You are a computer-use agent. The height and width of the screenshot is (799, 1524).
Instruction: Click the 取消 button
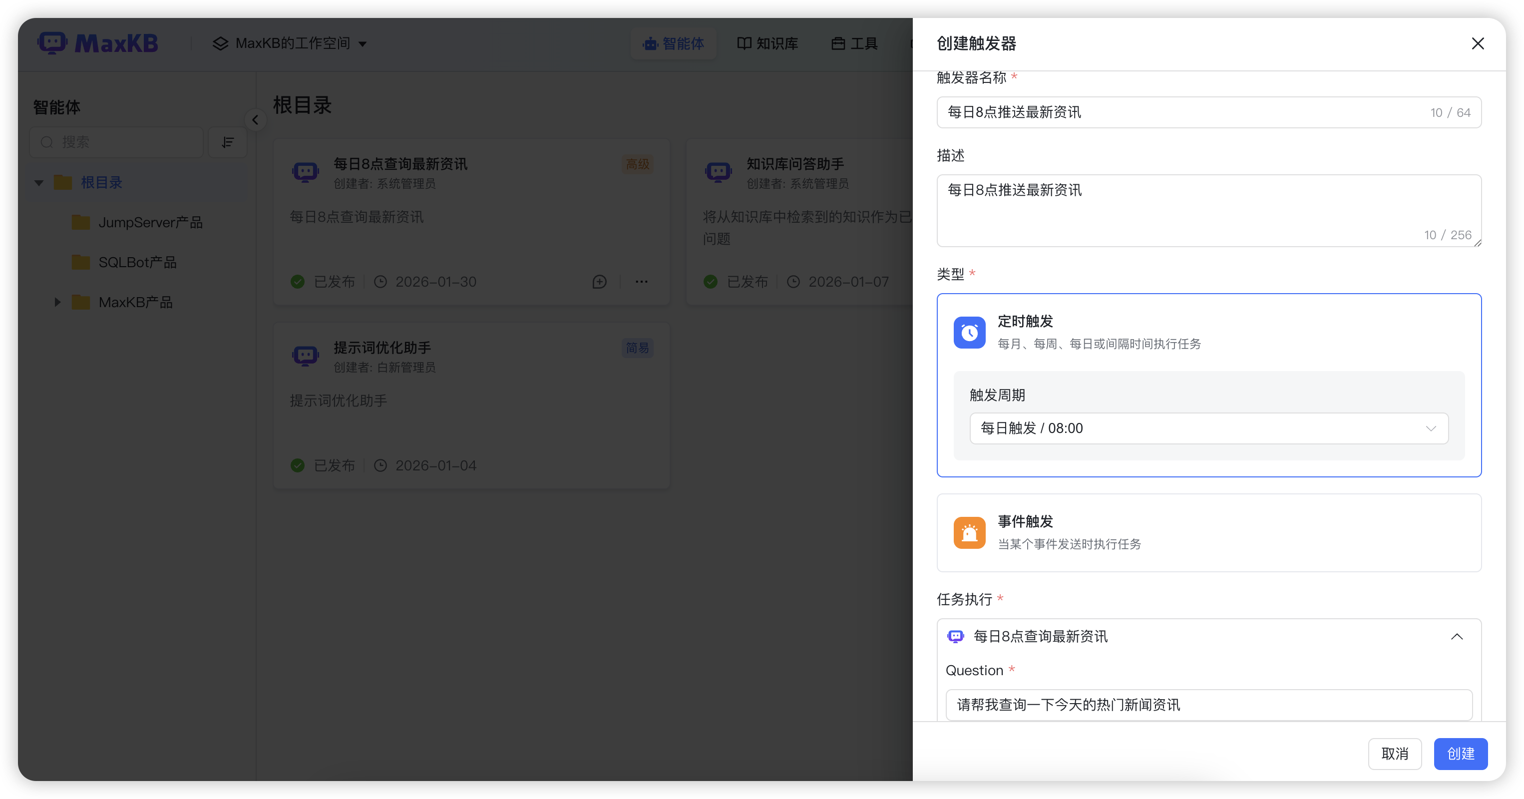click(1394, 754)
